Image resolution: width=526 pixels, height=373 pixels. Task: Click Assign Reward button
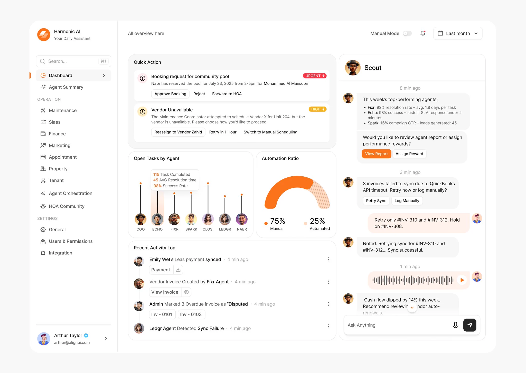coord(409,154)
